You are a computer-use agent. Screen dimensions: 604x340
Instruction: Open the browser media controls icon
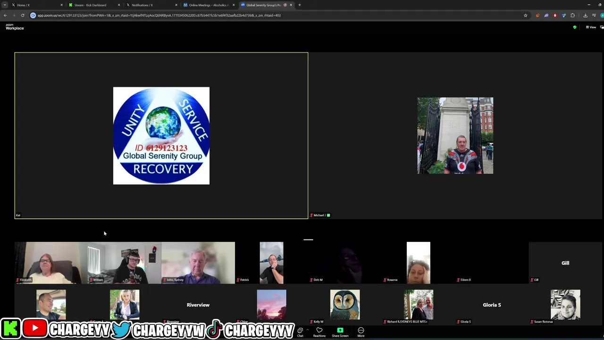pos(594,15)
